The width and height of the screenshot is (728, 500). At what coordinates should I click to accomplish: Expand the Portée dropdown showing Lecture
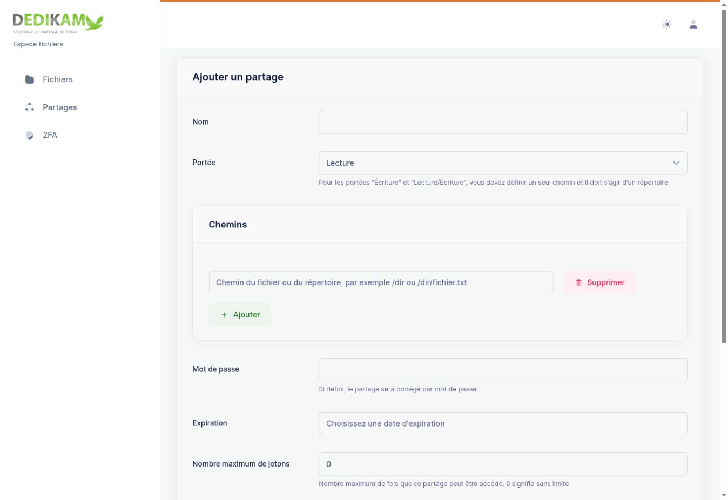point(503,163)
